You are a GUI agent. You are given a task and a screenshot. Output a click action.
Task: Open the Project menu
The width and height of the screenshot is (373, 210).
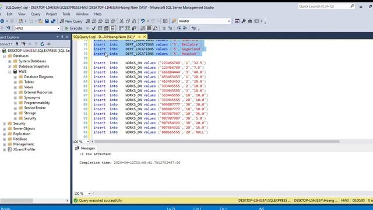tap(51, 14)
